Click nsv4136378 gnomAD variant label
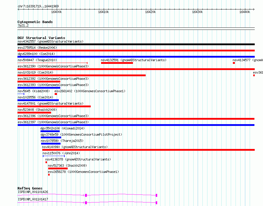 (78, 159)
